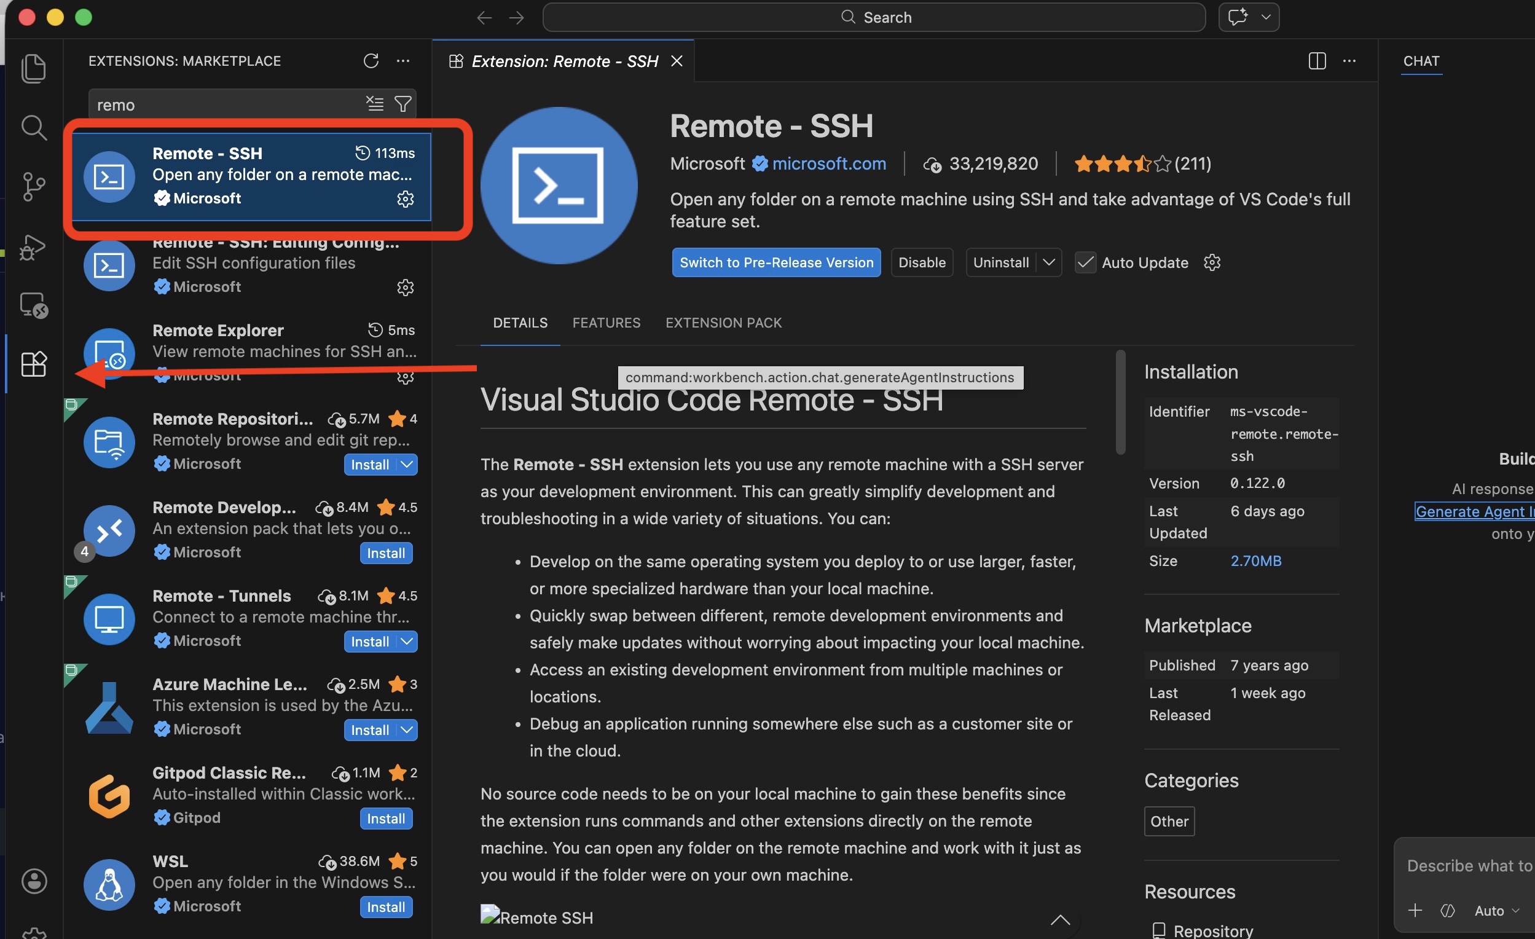Screen dimensions: 1535x939
Task: Select the CHAT panel tab
Action: 1421,61
